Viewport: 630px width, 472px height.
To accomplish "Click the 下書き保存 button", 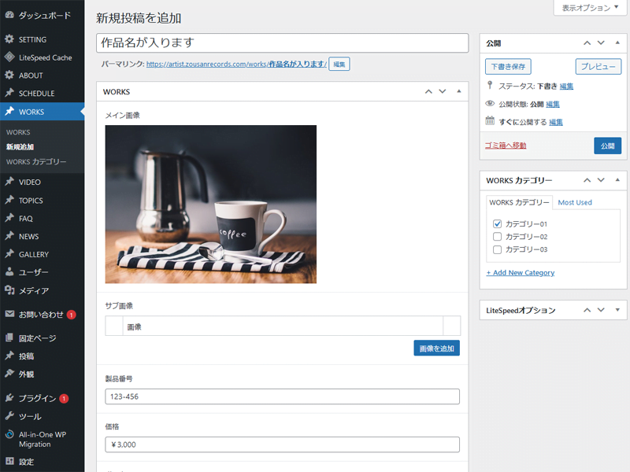I will point(509,67).
